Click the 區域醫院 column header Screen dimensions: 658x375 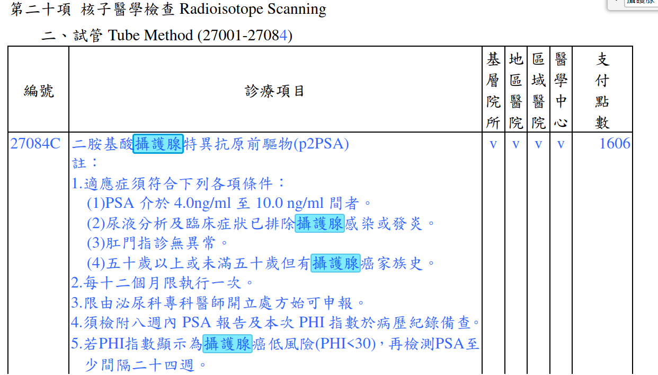(538, 91)
